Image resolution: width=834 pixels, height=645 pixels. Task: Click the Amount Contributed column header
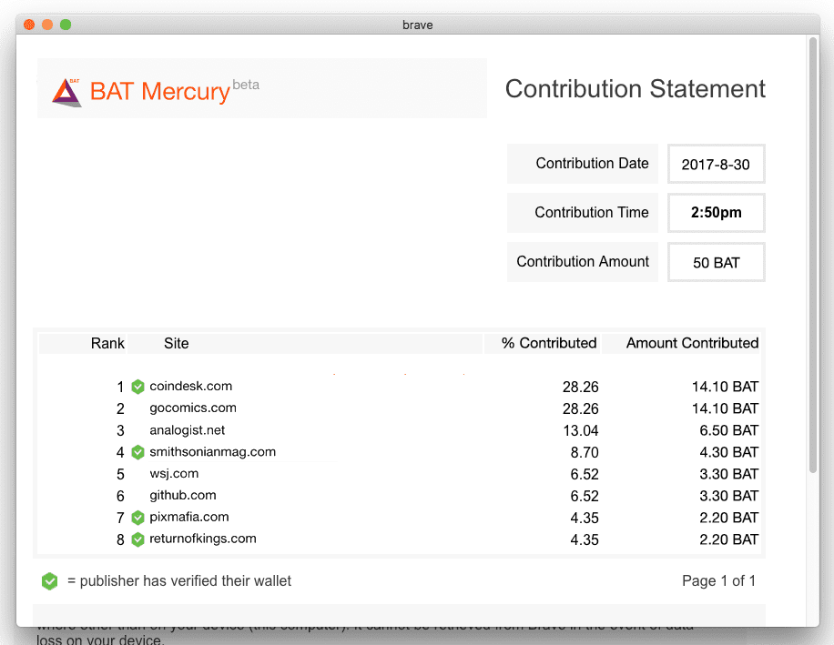click(x=692, y=343)
